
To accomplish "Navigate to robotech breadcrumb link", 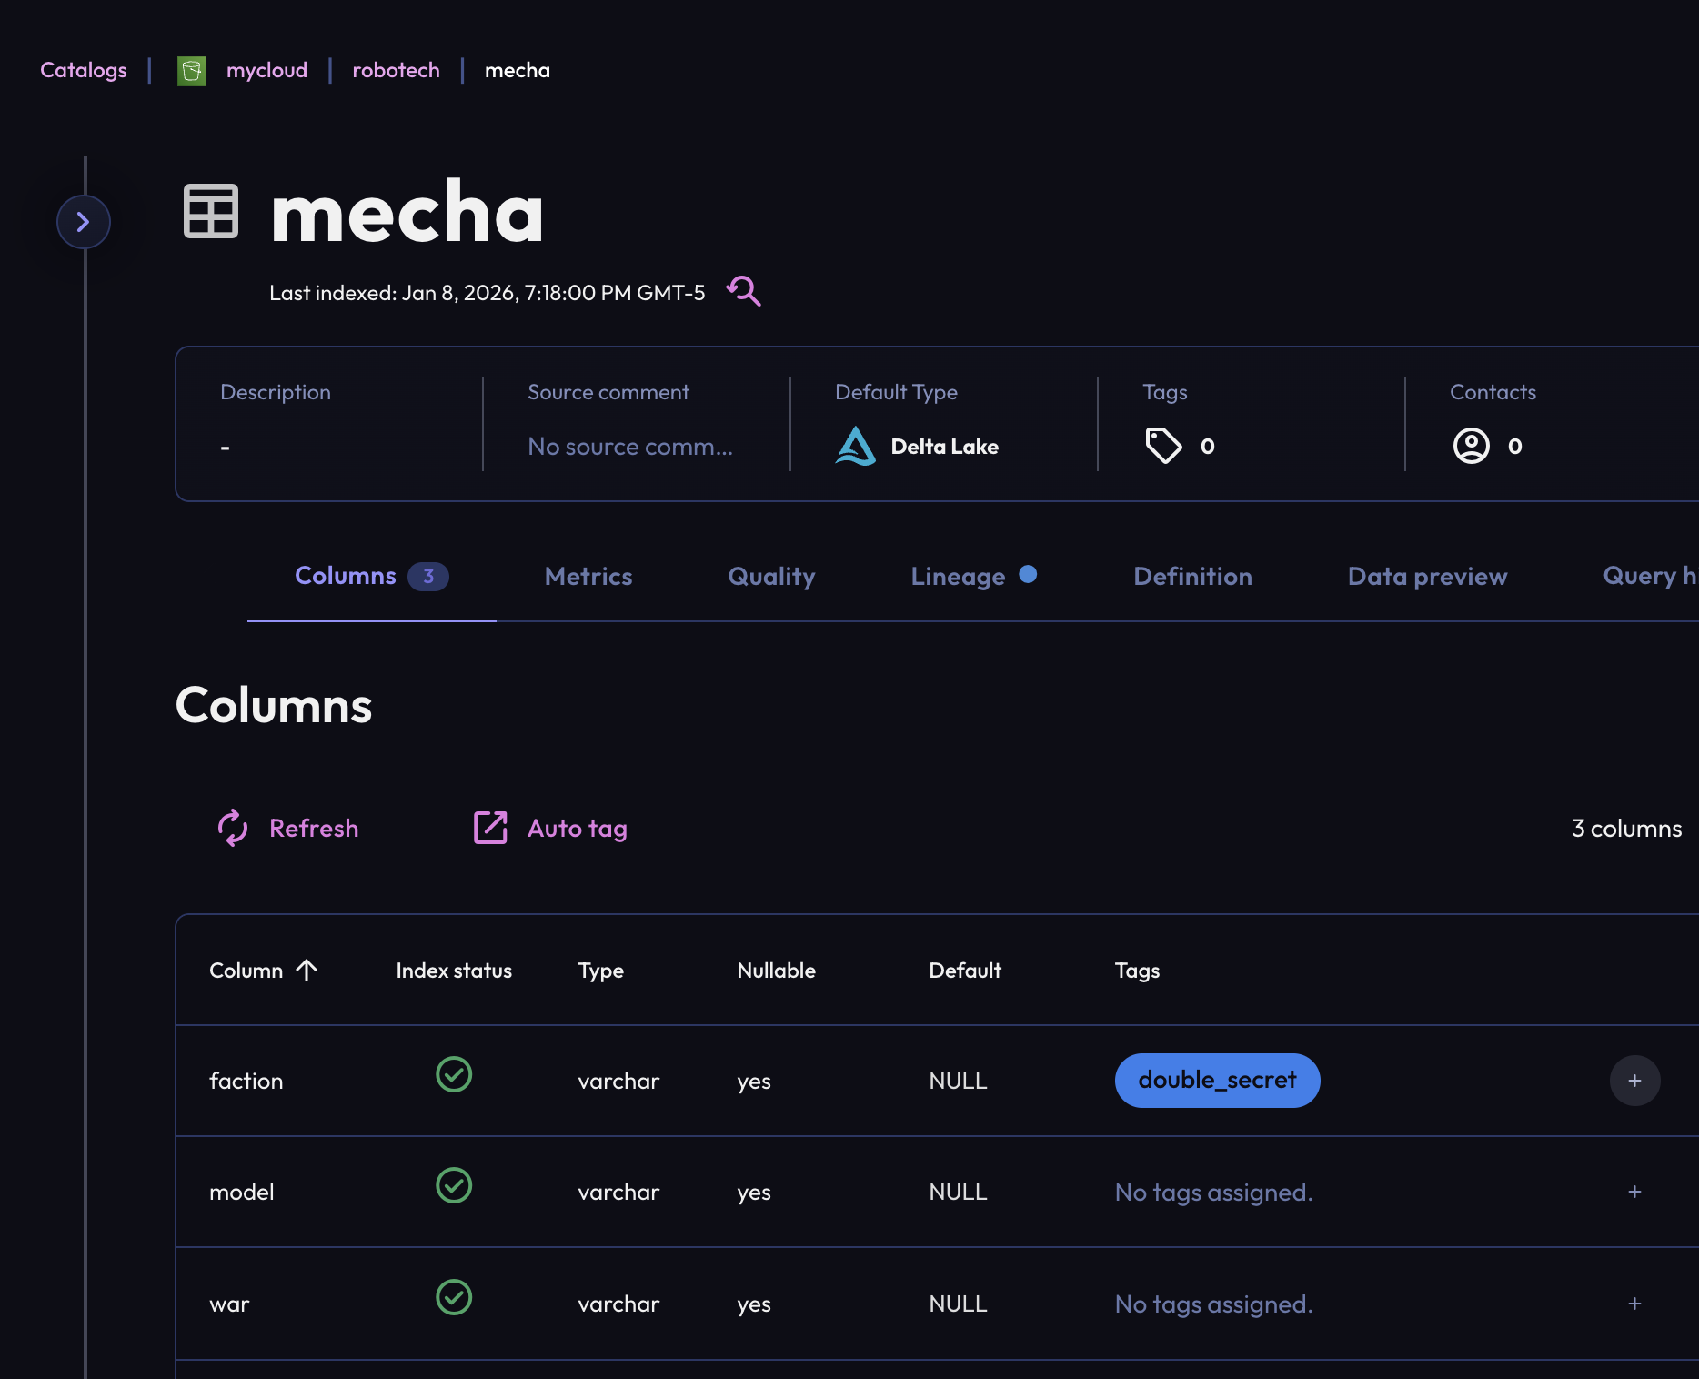I will [396, 70].
